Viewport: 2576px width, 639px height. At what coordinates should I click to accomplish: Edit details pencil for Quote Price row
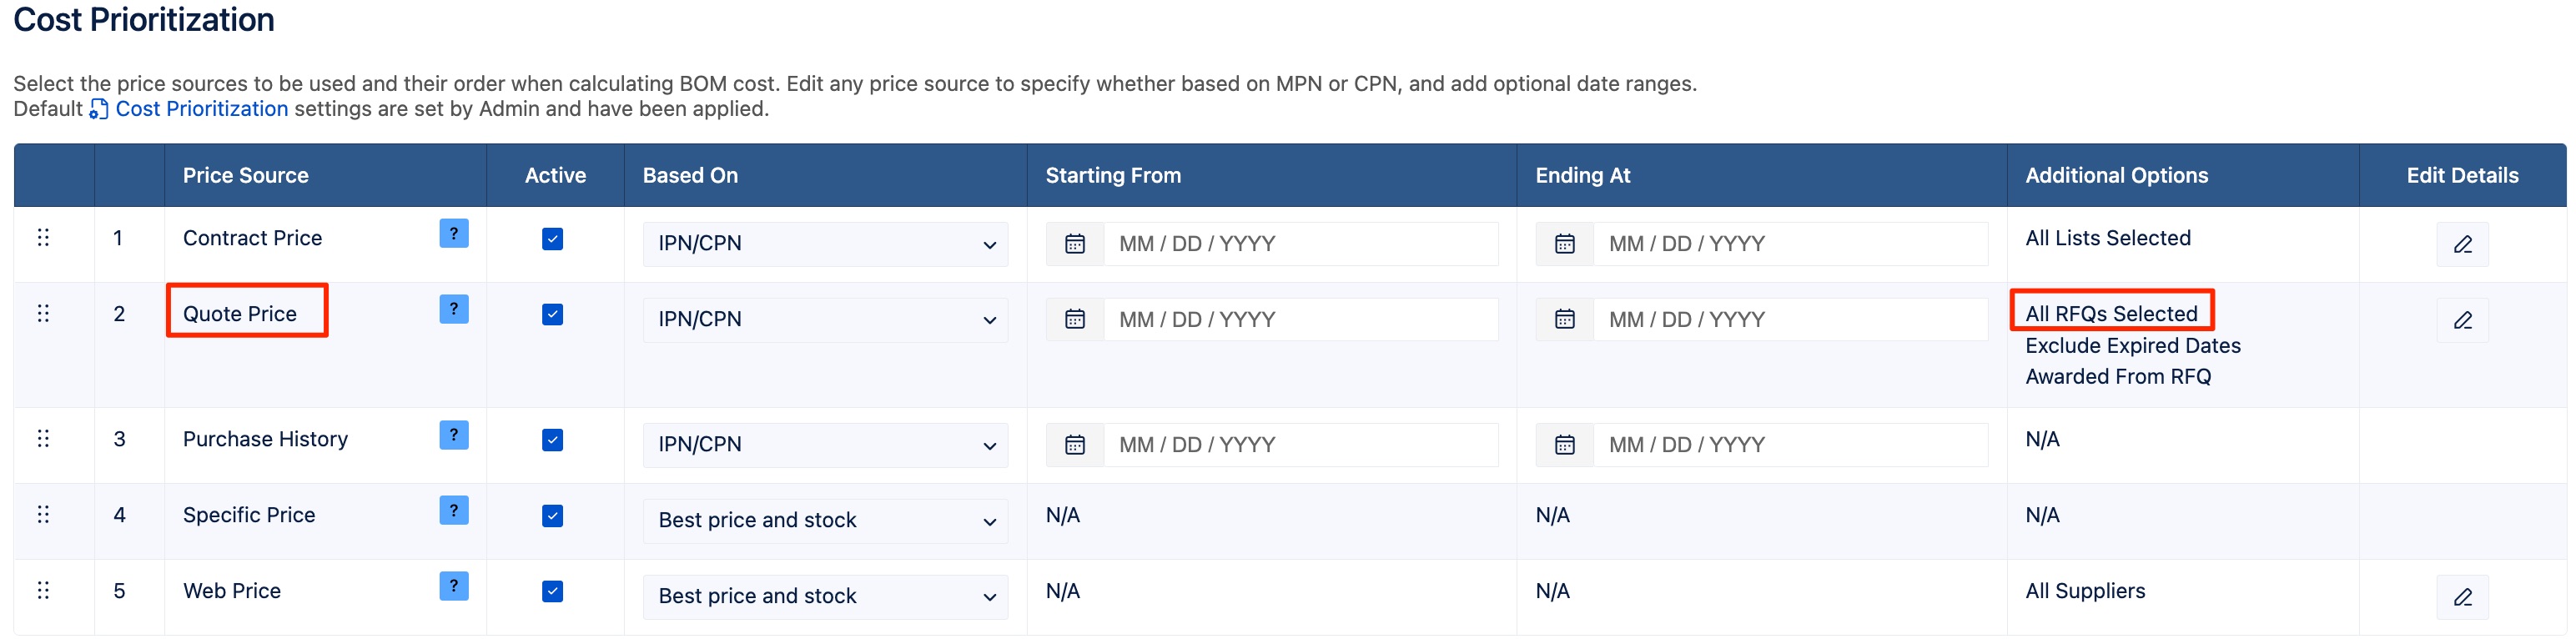2462,320
